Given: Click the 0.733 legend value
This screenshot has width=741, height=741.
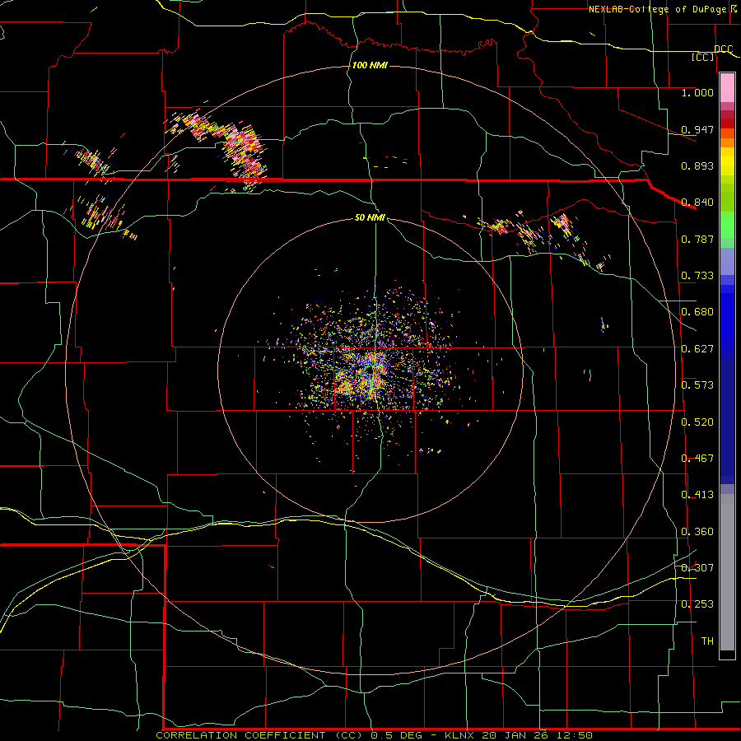Looking at the screenshot, I should 697,276.
